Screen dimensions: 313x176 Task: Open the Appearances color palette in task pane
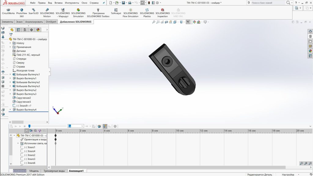(x=310, y=51)
